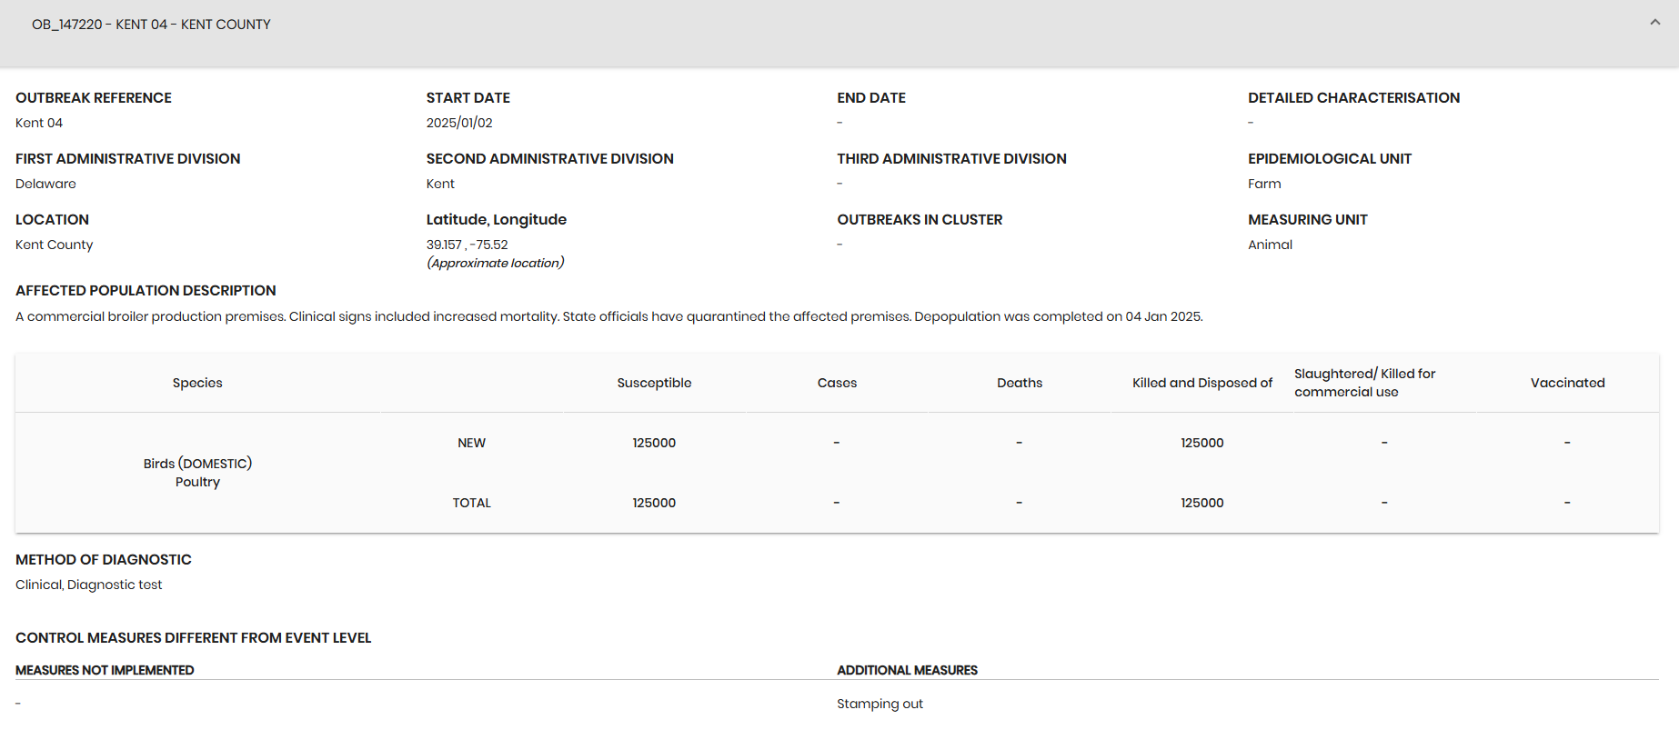Screen dimensions: 1679x730
Task: Select the Killed and Disposed of header
Action: 1201,383
